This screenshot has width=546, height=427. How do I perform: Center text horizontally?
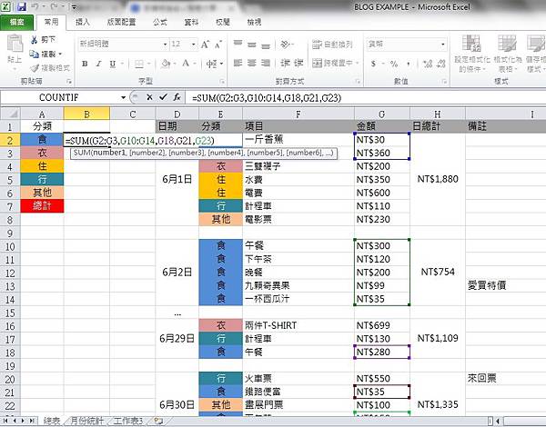[252, 63]
